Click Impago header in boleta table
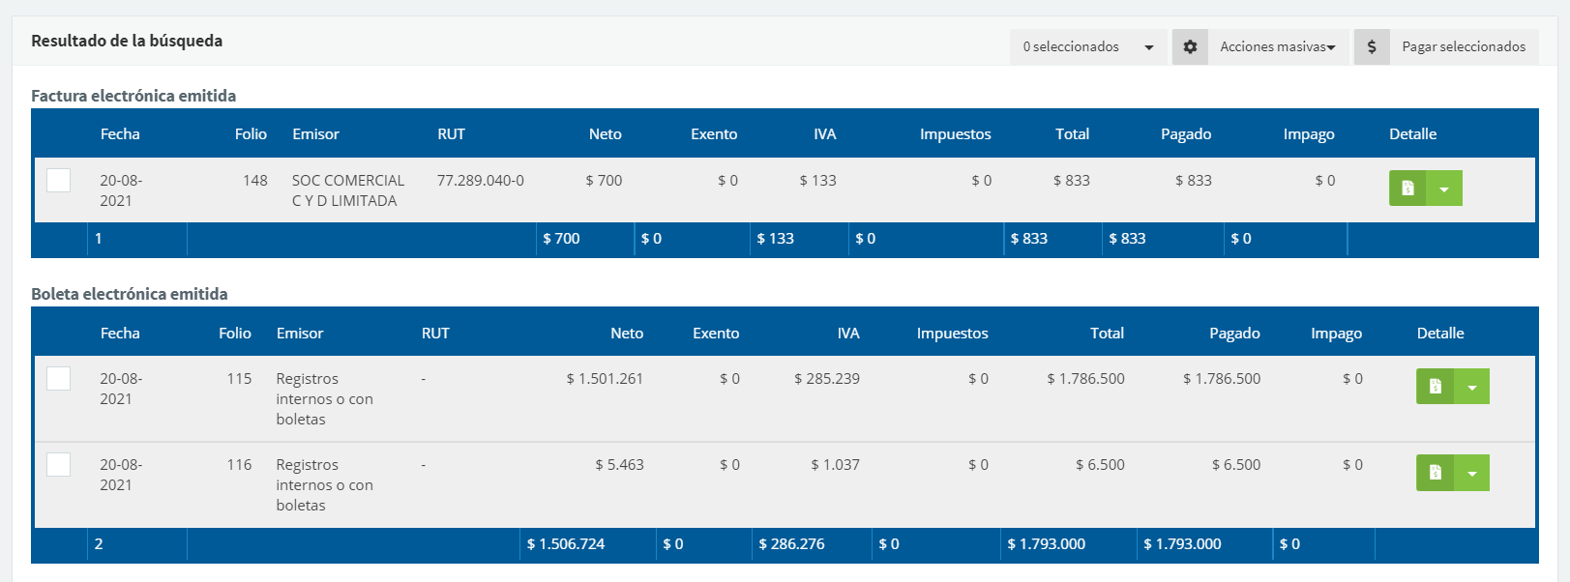This screenshot has width=1570, height=582. (x=1336, y=334)
